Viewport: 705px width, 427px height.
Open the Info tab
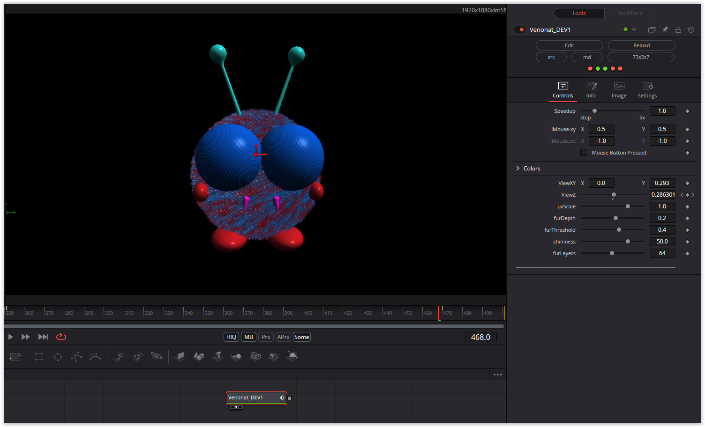pos(591,90)
